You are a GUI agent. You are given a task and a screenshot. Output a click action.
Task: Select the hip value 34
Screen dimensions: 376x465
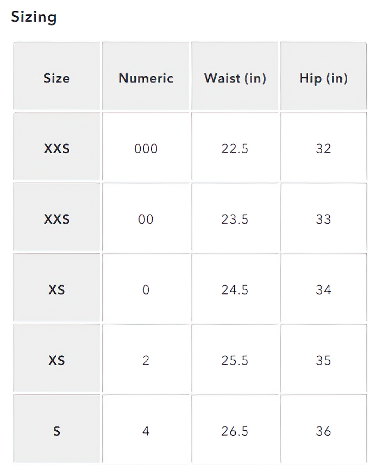pos(323,290)
